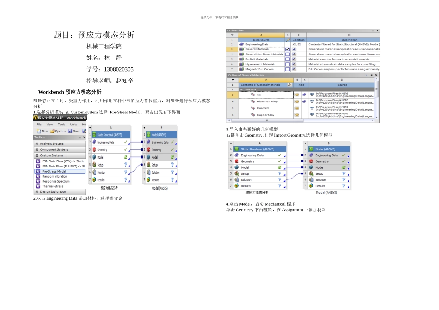Viewport: 439px width, 310px height.
Task: Open the Outline of General Materials title bar dropdown
Action: [x=366, y=75]
